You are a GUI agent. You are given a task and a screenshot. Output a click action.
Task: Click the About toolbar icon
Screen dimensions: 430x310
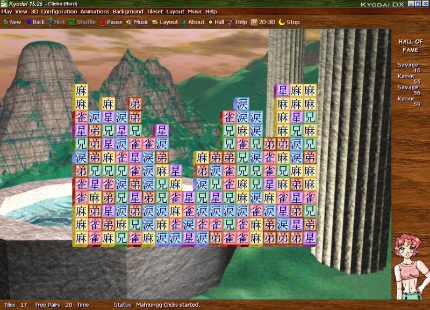pos(193,22)
